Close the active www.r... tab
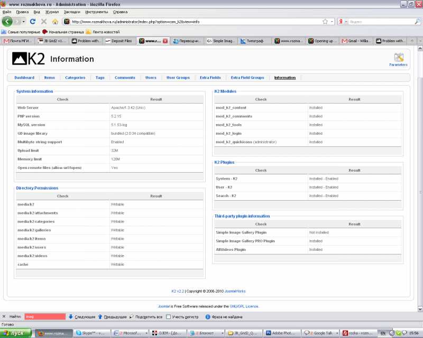This screenshot has width=423, height=338. (165, 41)
